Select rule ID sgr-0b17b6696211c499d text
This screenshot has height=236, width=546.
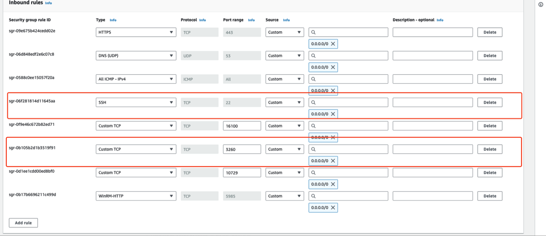coord(32,195)
